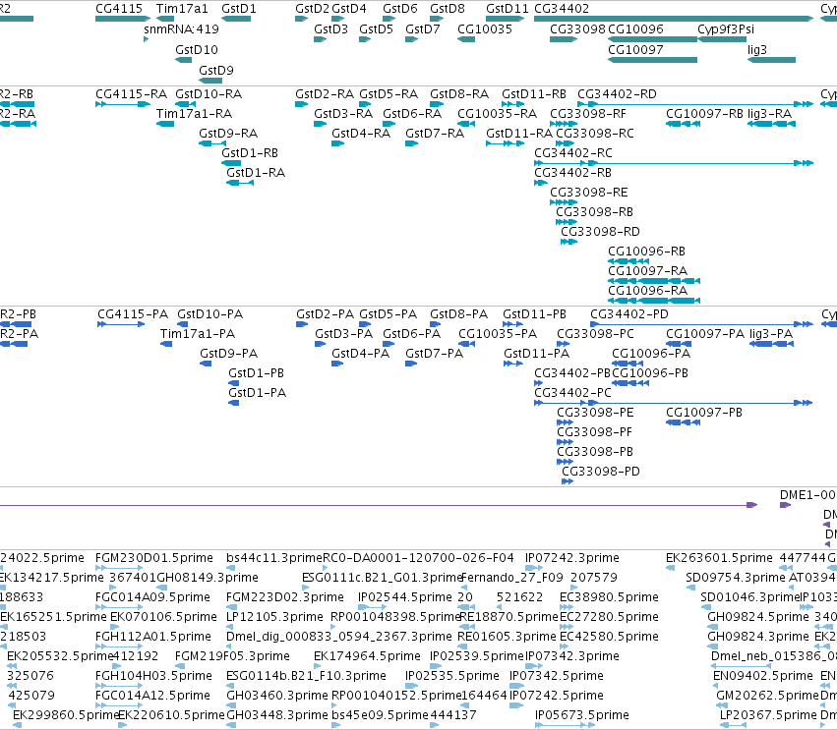Open the Cyp9f3Psi gene label
This screenshot has width=837, height=730.
tap(726, 29)
